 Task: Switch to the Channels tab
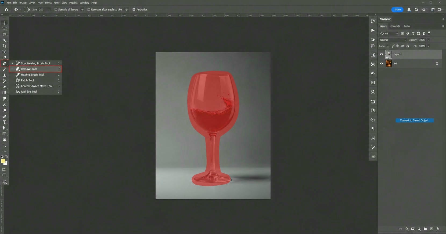coord(395,26)
